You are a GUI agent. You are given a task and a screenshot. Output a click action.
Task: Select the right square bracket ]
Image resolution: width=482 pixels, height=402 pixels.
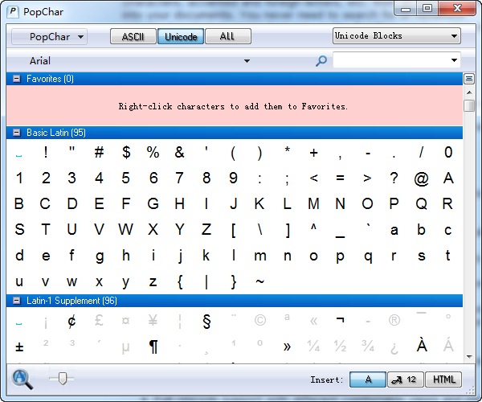tap(287, 230)
